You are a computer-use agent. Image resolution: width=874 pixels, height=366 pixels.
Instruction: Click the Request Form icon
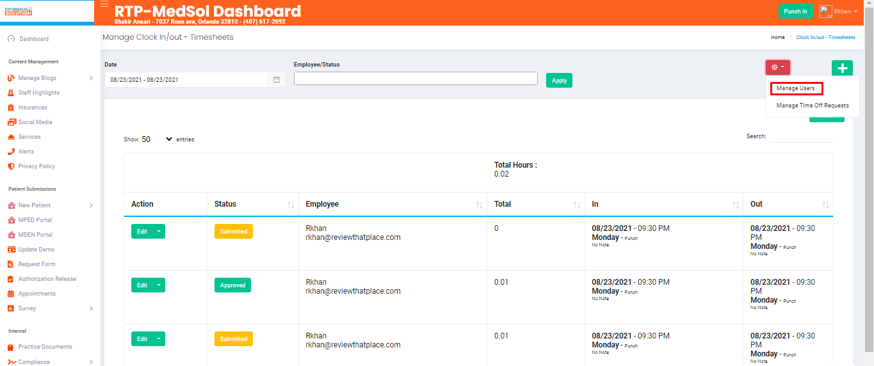[x=12, y=264]
